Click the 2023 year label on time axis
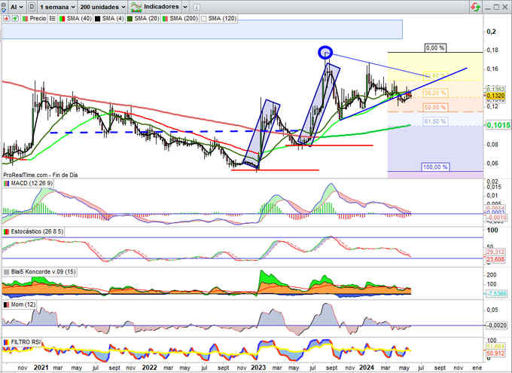 click(x=258, y=368)
